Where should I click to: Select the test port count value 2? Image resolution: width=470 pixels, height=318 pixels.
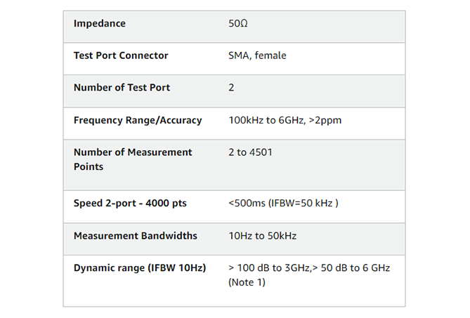tap(231, 88)
